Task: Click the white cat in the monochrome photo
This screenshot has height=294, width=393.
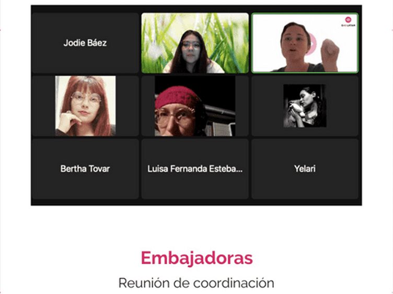Action: click(296, 108)
